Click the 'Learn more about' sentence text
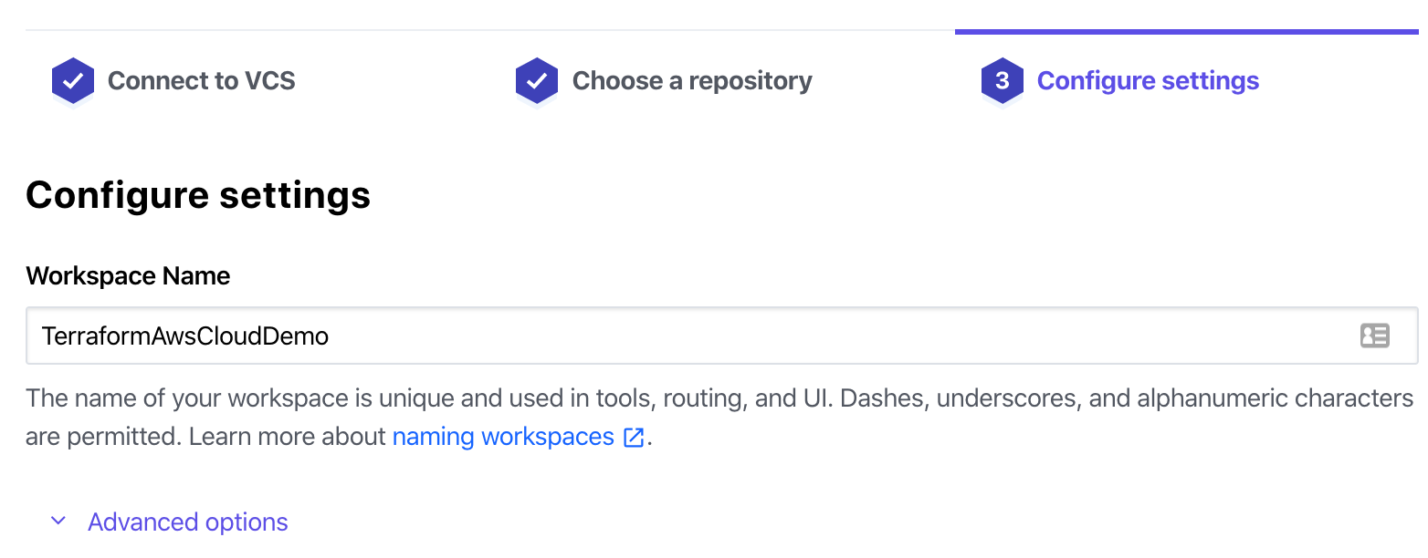The height and width of the screenshot is (558, 1428). 288,437
